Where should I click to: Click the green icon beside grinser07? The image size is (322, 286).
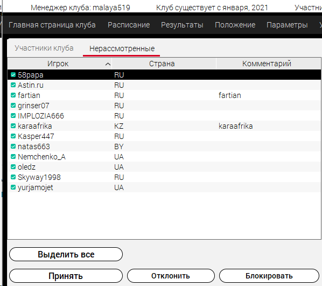coord(13,106)
